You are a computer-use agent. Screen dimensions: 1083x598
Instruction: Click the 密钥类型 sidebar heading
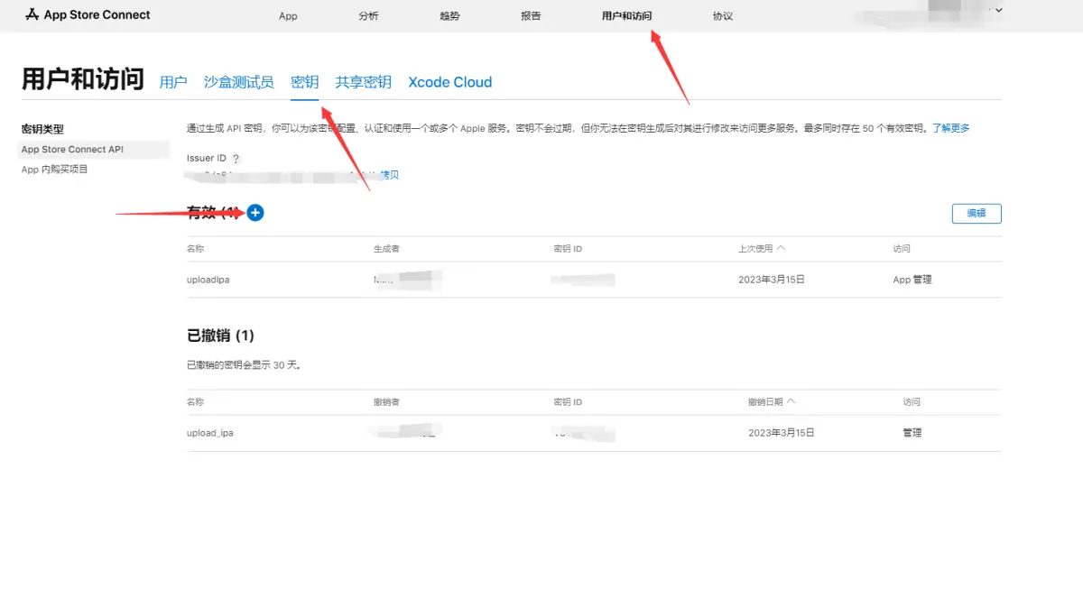tap(42, 130)
